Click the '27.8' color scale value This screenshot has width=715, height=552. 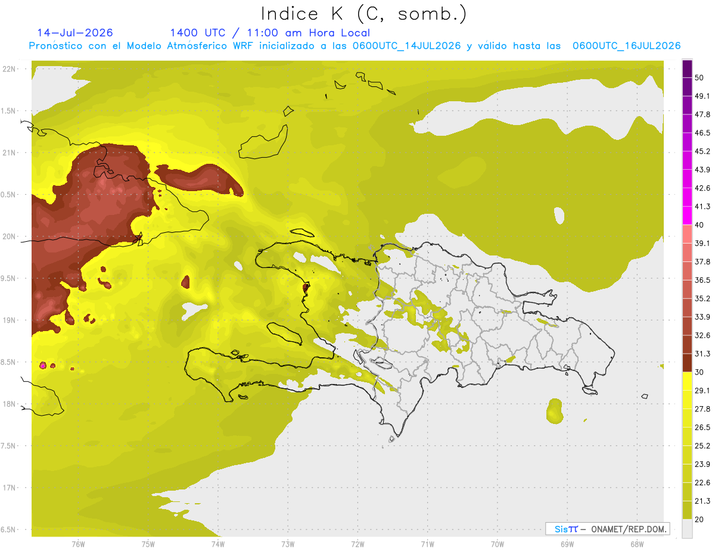[x=702, y=409]
